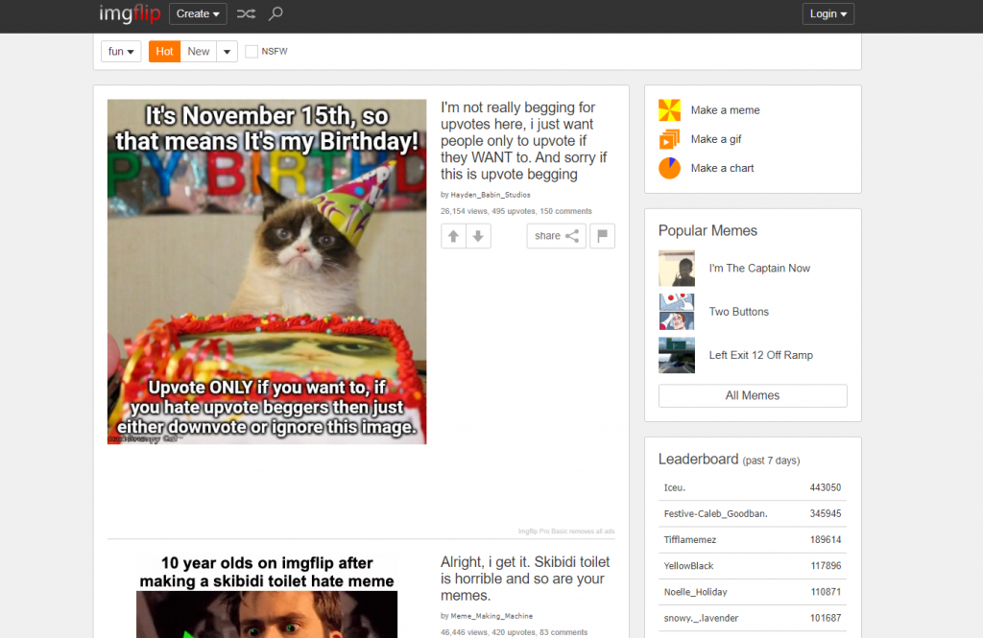
Task: Click the Make a gif icon
Action: [669, 139]
